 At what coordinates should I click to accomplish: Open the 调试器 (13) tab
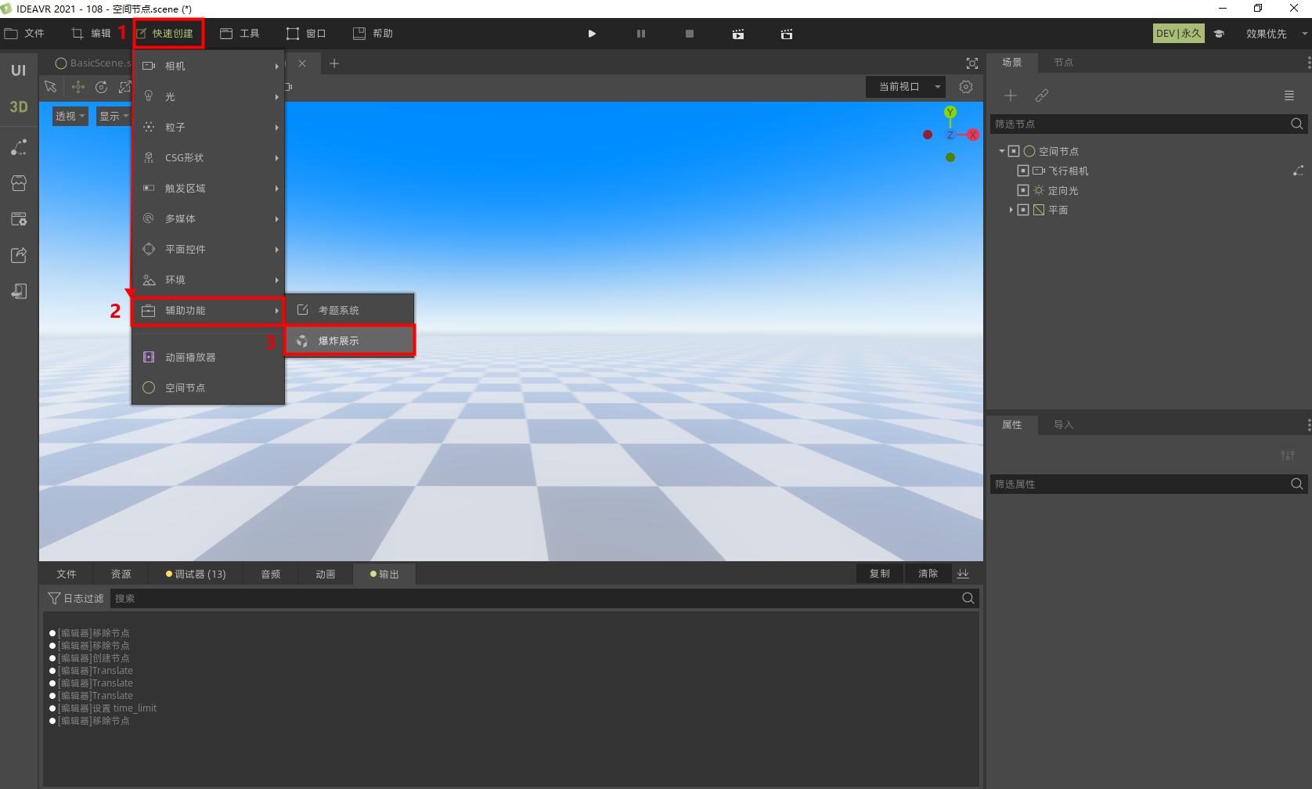(x=196, y=574)
